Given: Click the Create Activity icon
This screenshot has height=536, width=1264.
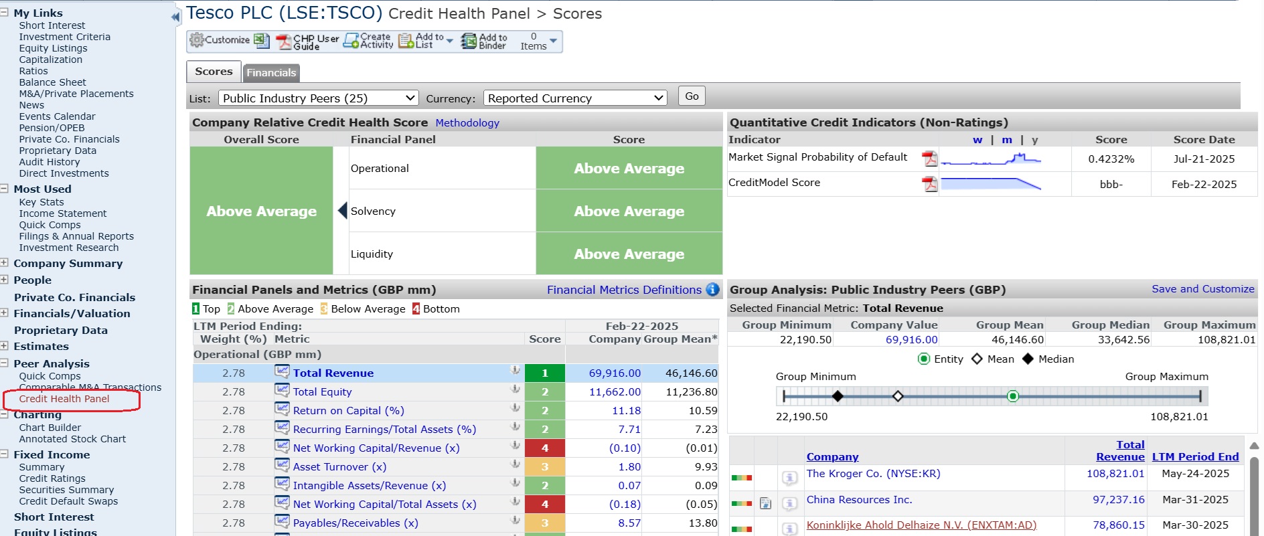Looking at the screenshot, I should tap(351, 41).
